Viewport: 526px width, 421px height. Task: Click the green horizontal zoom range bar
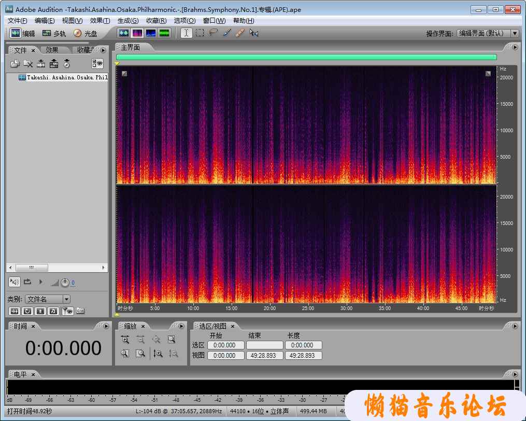coord(306,57)
